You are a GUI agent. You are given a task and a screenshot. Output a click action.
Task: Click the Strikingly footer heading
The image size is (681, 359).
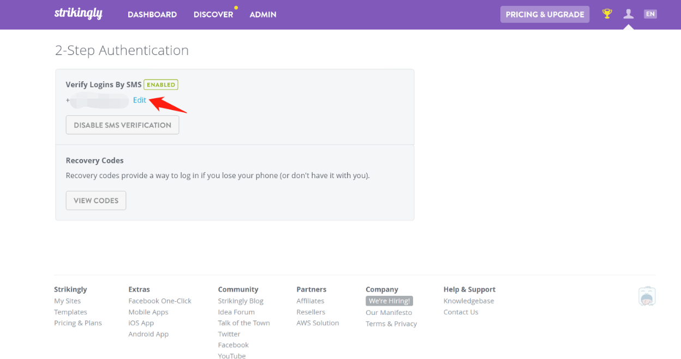[x=70, y=289]
